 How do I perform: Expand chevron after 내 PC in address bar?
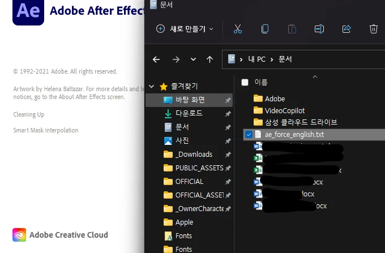pos(272,59)
